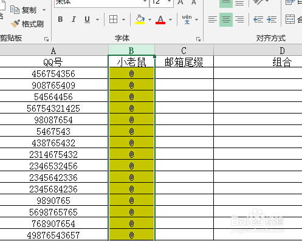Image resolution: width=302 pixels, height=241 pixels.
Task: Increase font size icon
Action: pyautogui.click(x=180, y=2)
